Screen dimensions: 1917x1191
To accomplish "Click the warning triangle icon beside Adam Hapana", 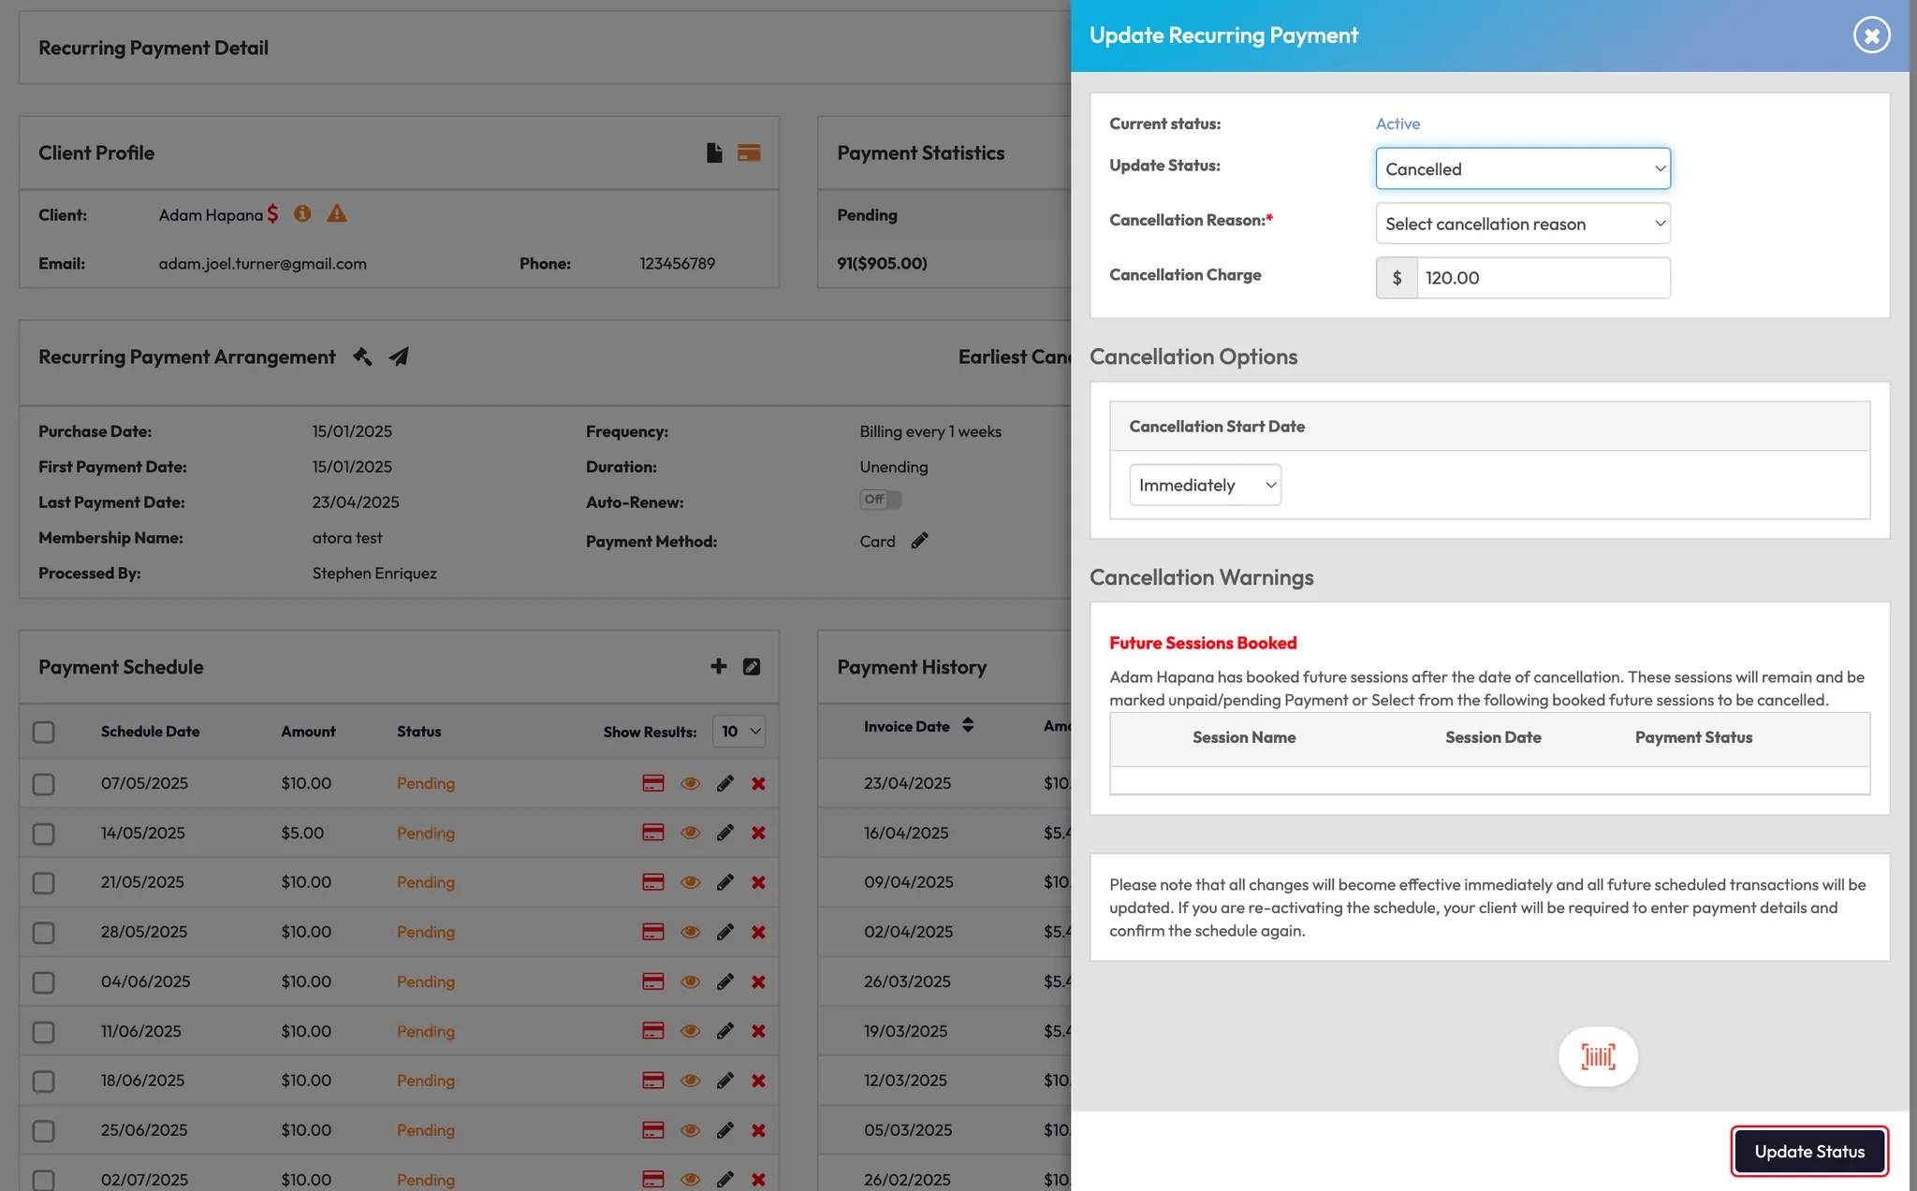I will pos(337,214).
